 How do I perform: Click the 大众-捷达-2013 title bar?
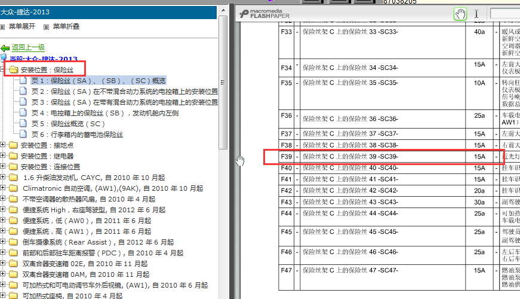pos(109,13)
